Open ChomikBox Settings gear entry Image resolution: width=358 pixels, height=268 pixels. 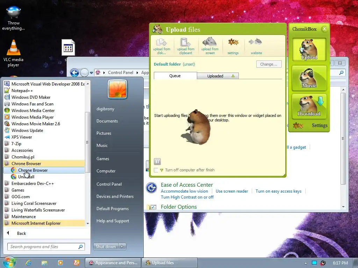[310, 125]
